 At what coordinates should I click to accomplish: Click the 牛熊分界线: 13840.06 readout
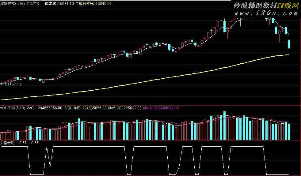(93, 4)
